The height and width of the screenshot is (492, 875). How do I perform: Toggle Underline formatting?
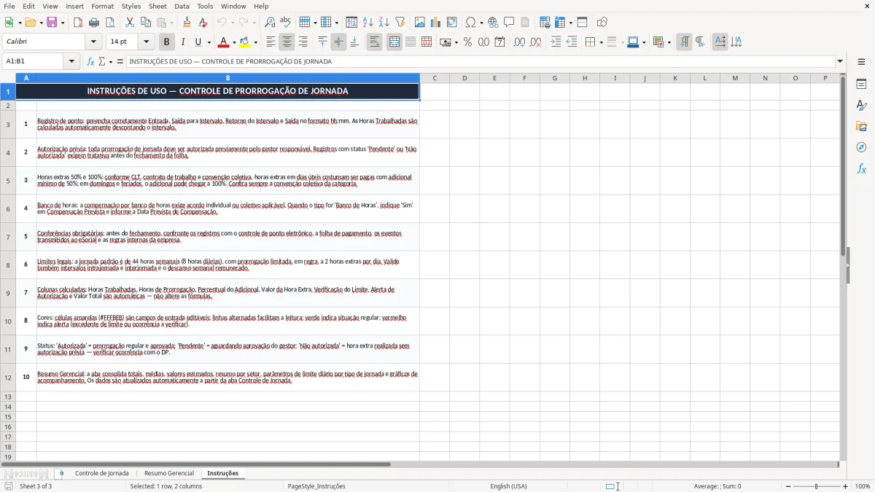click(198, 42)
